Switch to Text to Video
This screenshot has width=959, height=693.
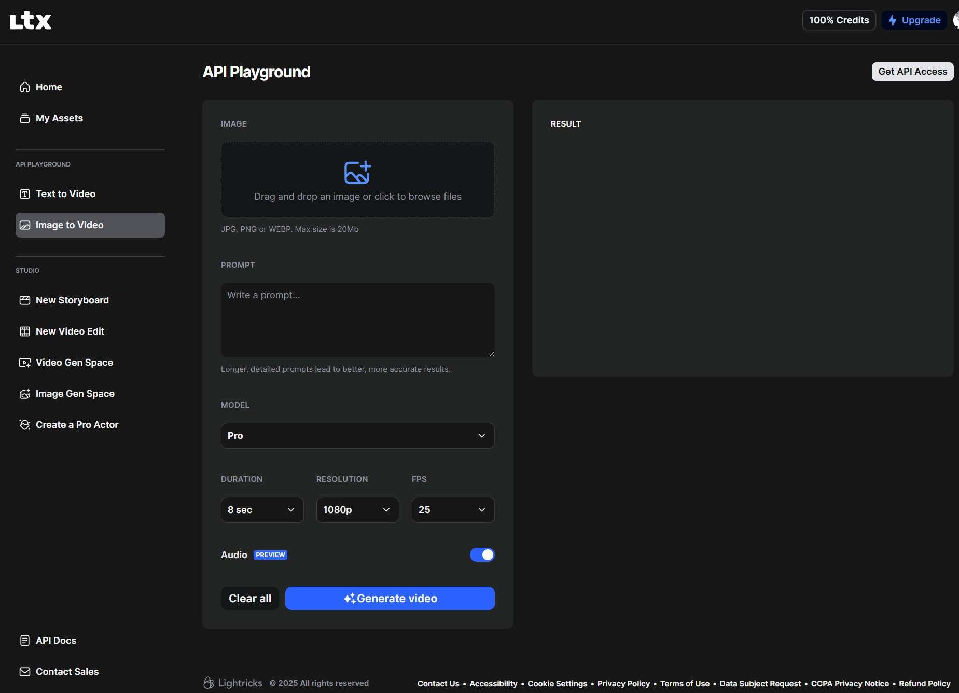(x=65, y=194)
